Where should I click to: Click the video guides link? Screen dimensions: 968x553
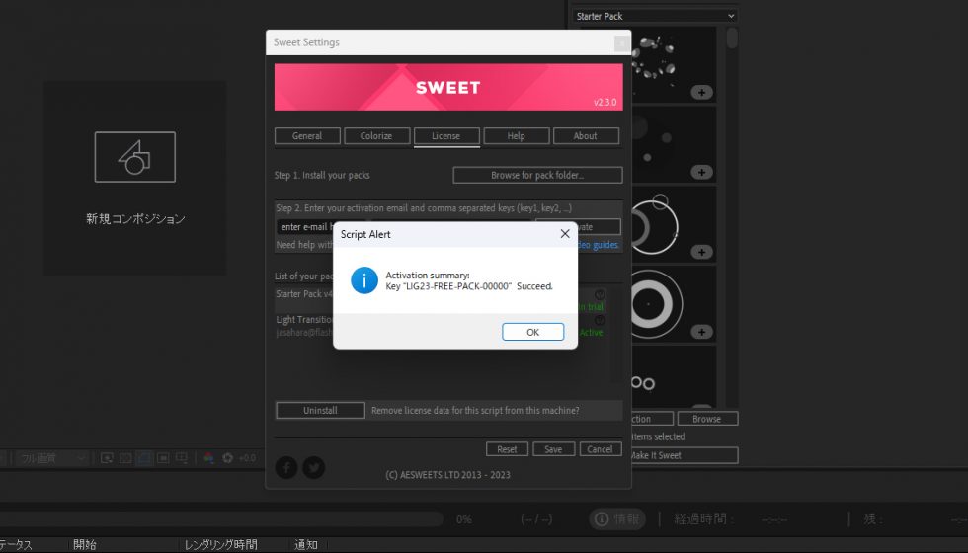[599, 245]
